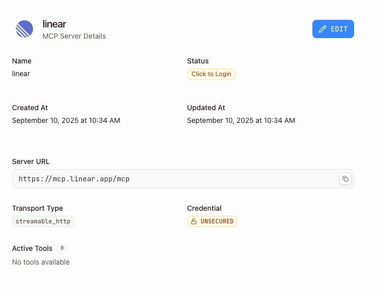
Task: Click the UNSECURED credential badge text
Action: click(217, 221)
